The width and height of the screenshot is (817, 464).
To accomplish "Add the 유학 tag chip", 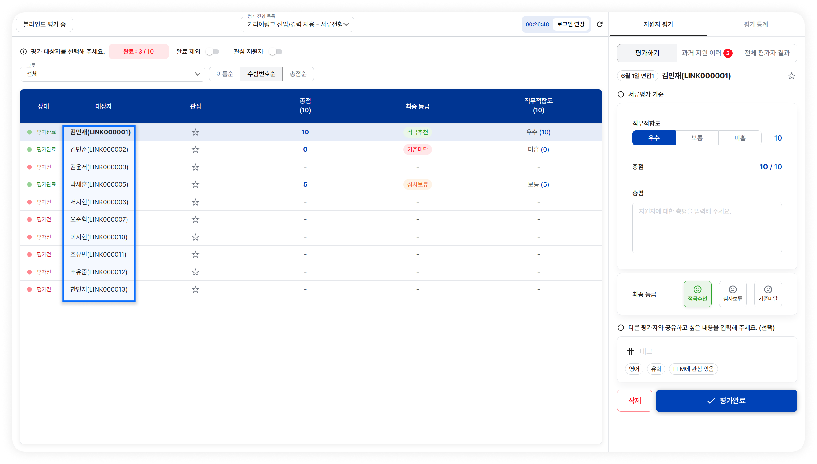I will click(656, 369).
